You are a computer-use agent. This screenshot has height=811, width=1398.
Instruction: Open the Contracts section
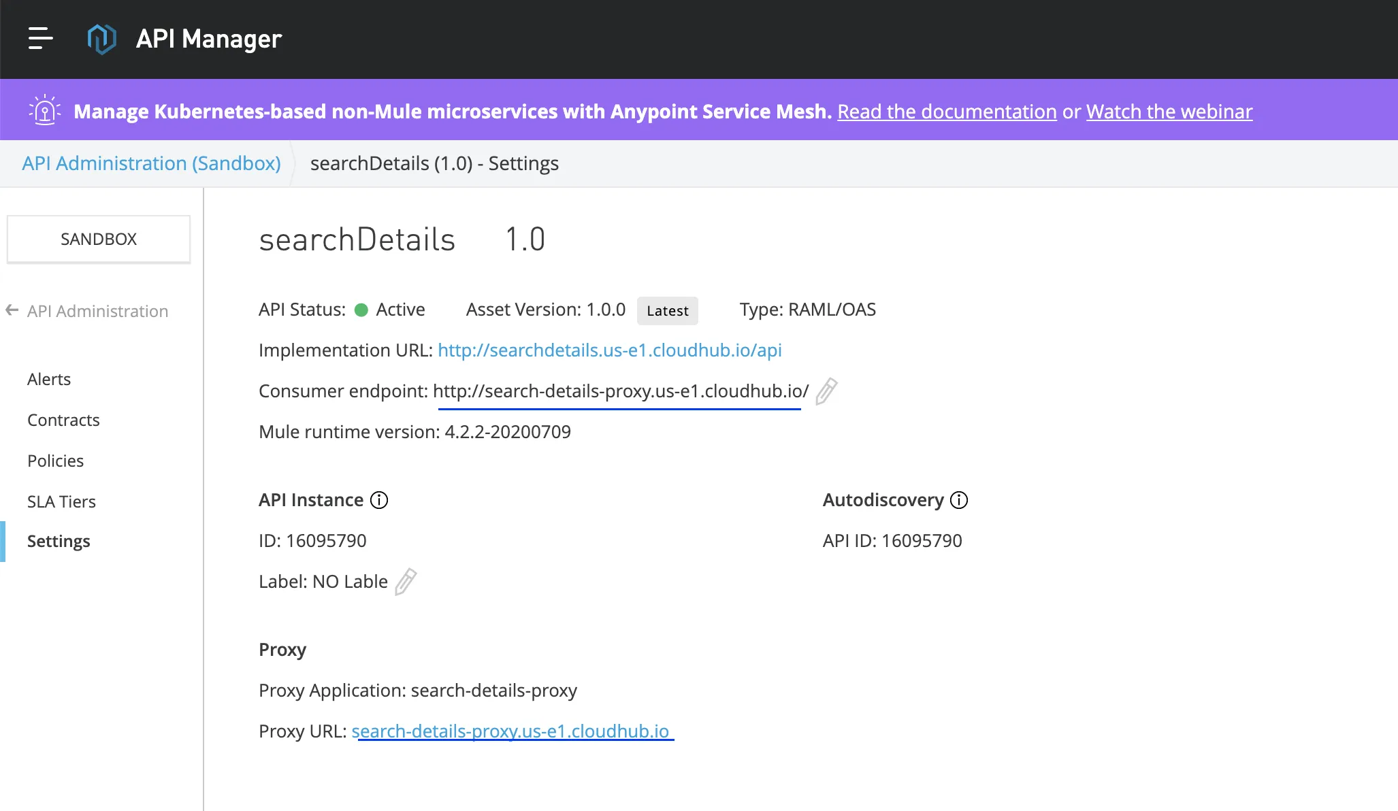point(63,420)
